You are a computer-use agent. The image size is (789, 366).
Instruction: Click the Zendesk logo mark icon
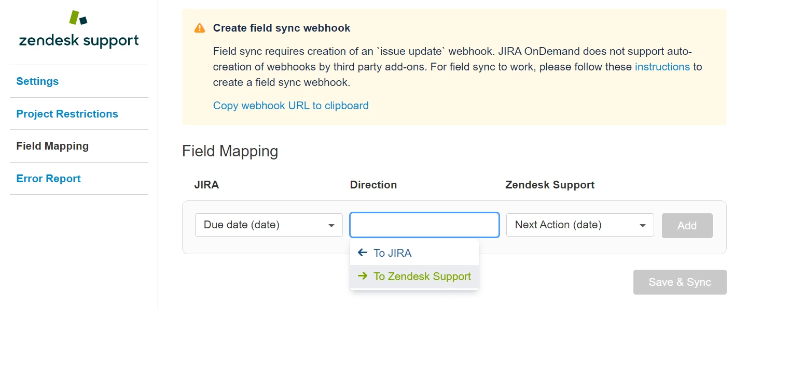tap(78, 18)
